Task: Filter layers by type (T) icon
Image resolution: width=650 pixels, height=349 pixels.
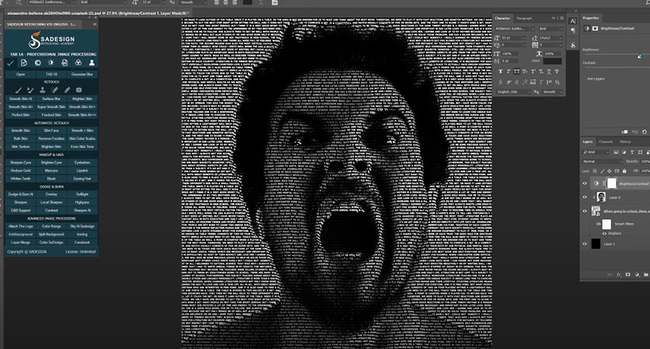Action: (x=632, y=153)
